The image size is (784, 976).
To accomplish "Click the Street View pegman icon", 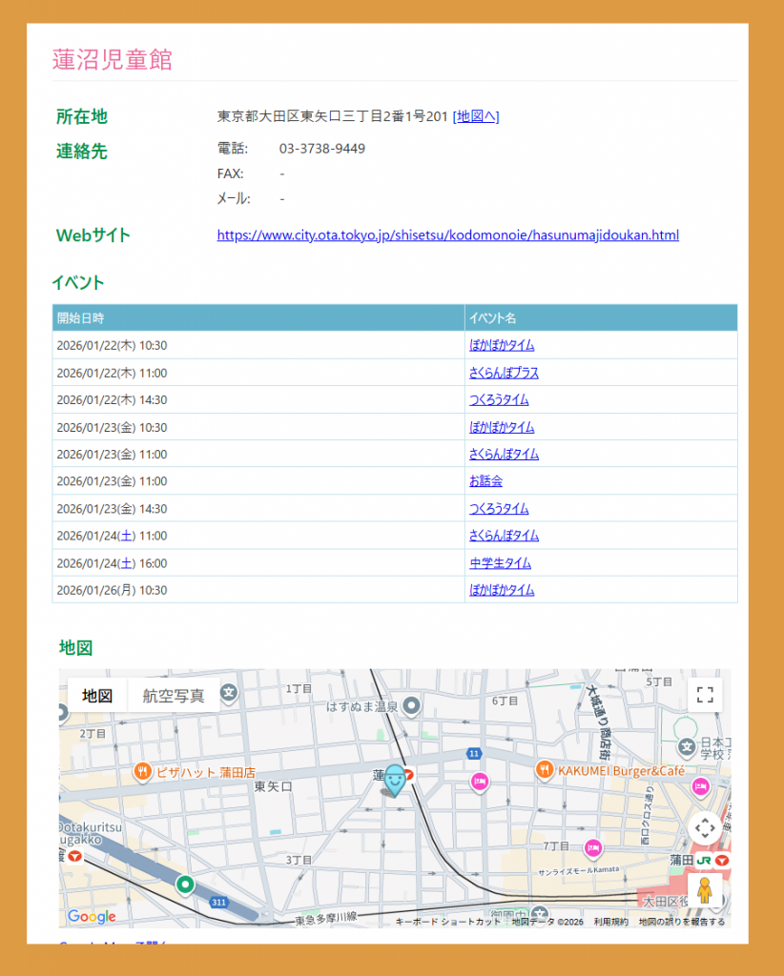I will pyautogui.click(x=705, y=892).
